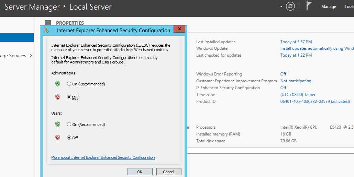Screen dimensions: 354x177
Task: Select Users On (Recommended) radio button
Action: coord(69,124)
